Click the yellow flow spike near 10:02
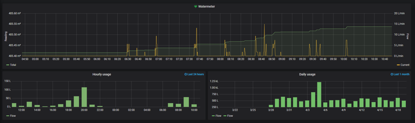This screenshot has width=415, height=123. click(x=346, y=48)
